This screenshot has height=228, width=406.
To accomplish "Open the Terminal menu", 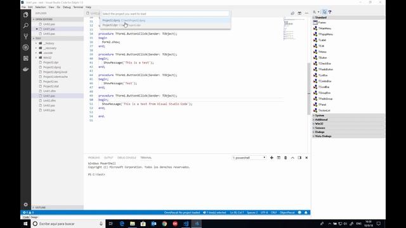I will coord(78,7).
